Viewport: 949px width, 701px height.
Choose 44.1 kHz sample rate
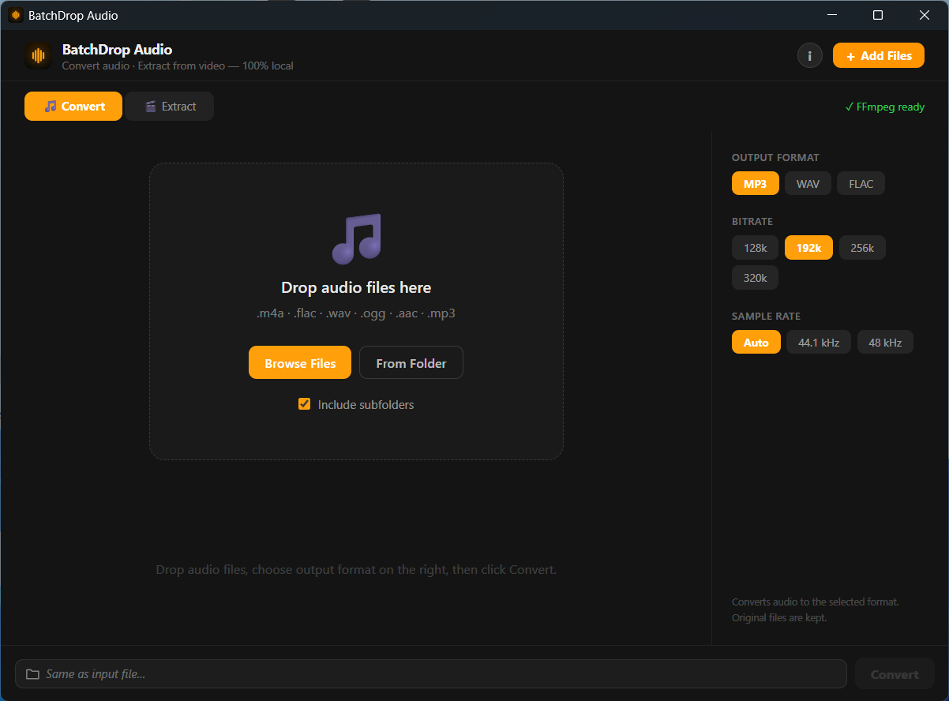click(x=819, y=343)
